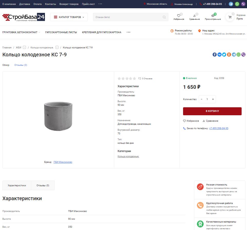The width and height of the screenshot is (247, 230).
Task: Share product via Viber icon under title
Action: [243, 55]
